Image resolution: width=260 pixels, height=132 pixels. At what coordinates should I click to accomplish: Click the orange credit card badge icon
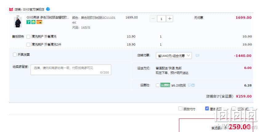(x=39, y=22)
